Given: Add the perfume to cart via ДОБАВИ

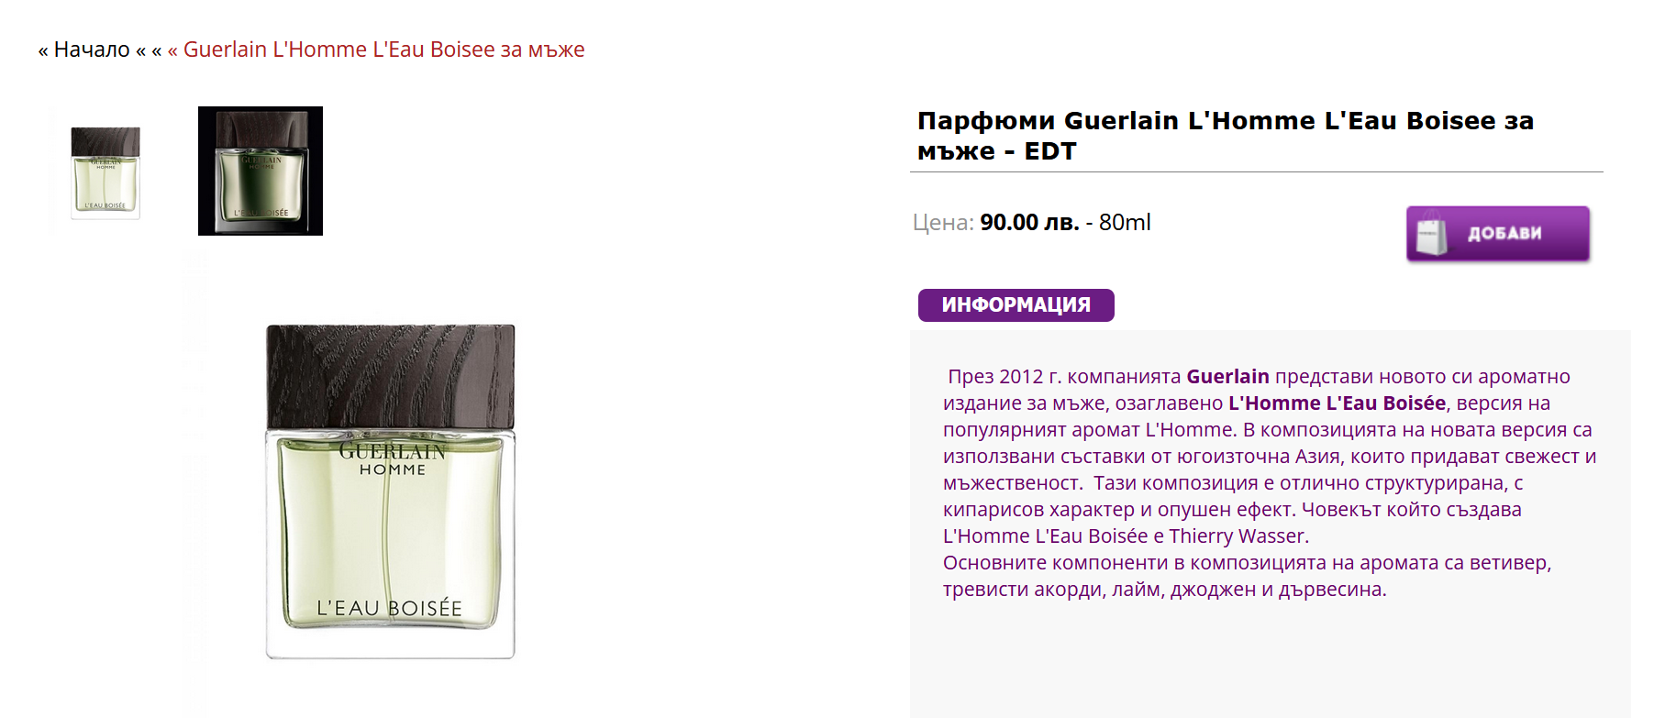Looking at the screenshot, I should (1498, 234).
